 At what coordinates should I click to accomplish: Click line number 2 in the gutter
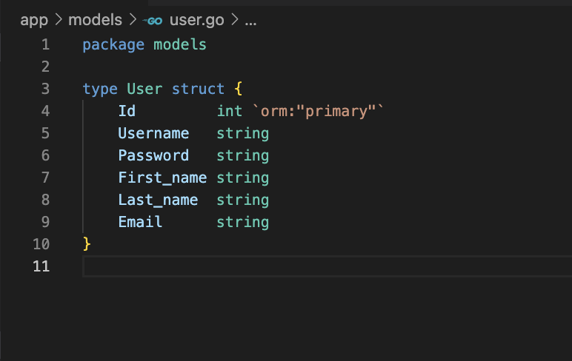click(x=46, y=67)
